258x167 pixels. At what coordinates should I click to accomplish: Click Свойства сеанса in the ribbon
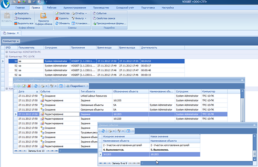coord(104,18)
